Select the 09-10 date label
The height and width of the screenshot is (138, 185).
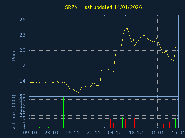coord(30,133)
